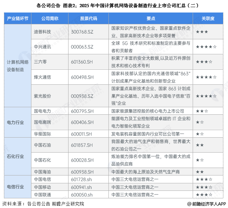This screenshot has width=228, height=208.
Task: Click the 要点 column header
Action: coord(151,19)
